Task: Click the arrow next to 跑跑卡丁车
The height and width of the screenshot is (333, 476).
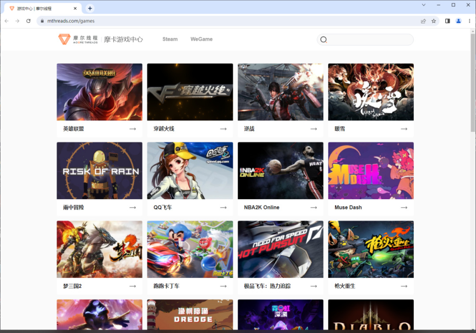Action: [x=223, y=286]
